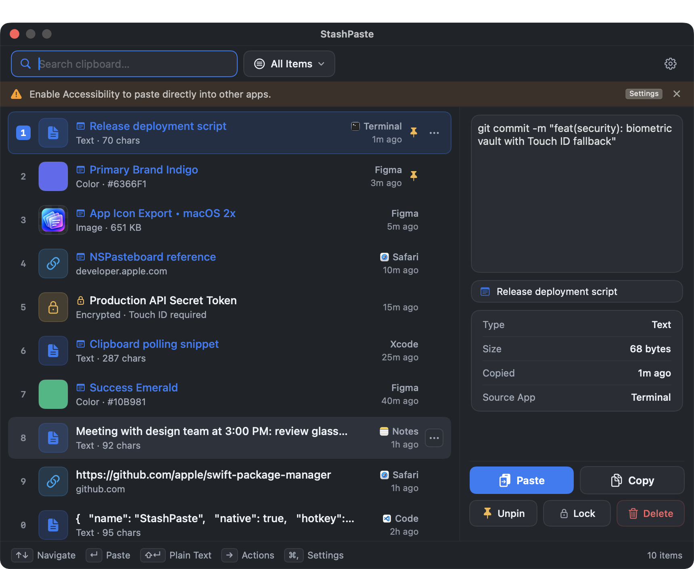Image resolution: width=694 pixels, height=569 pixels.
Task: Toggle the pin icon on Primary Brand Indigo
Action: point(414,176)
